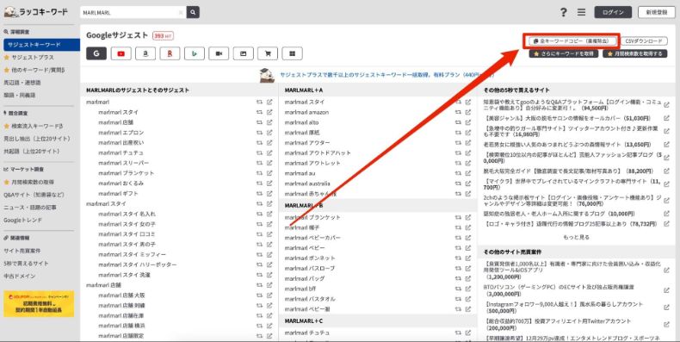This screenshot has height=342, width=680.
Task: Click the marlmarl バスローブ keyword
Action: click(310, 268)
